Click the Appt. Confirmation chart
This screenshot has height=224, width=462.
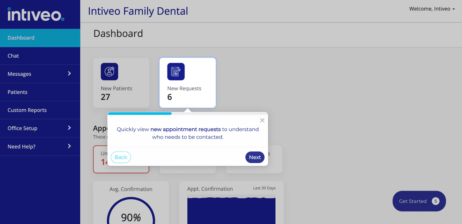point(231,209)
